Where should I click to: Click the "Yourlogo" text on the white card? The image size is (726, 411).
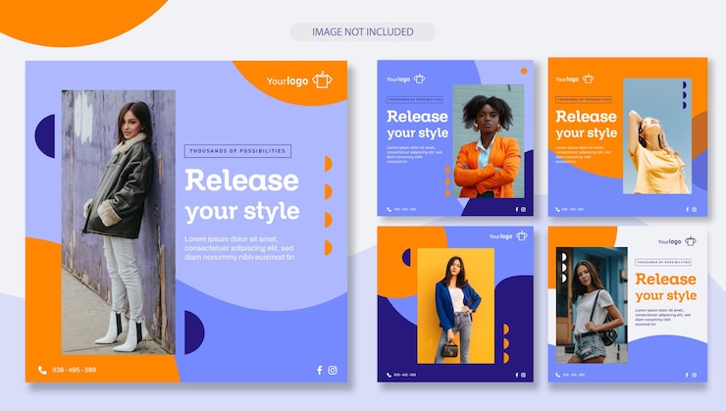click(x=669, y=241)
